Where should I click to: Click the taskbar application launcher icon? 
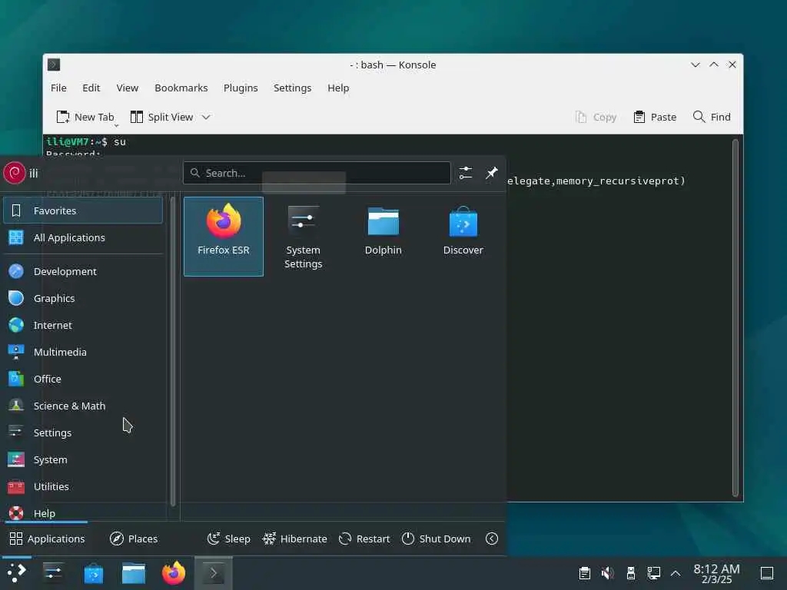[x=17, y=573]
